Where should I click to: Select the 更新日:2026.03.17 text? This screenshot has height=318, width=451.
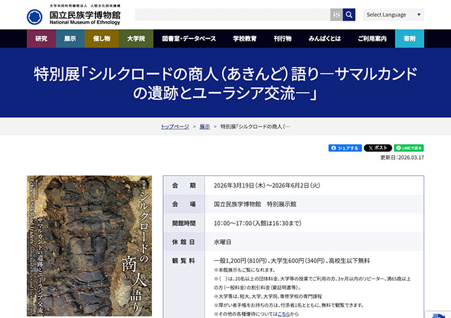(402, 158)
